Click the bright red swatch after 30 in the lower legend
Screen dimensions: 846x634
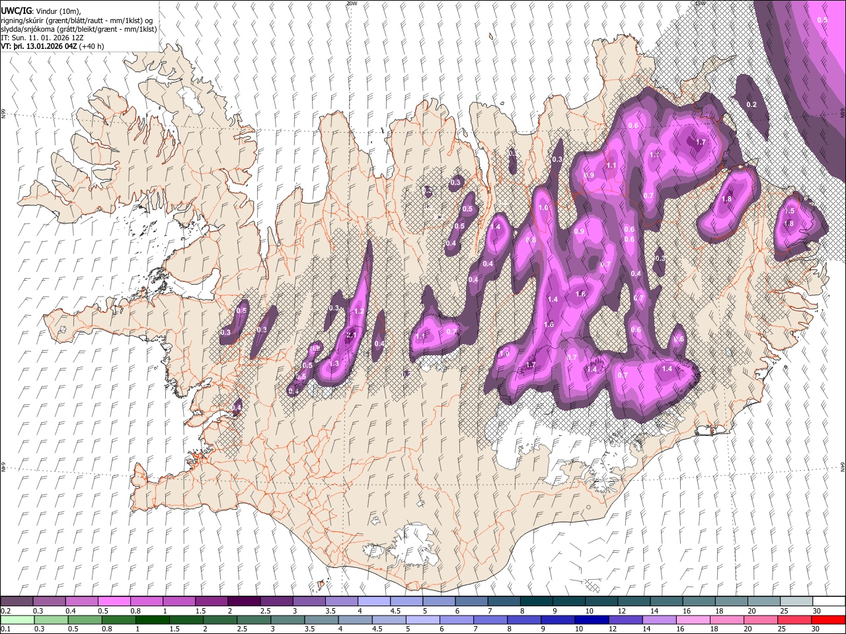click(829, 620)
